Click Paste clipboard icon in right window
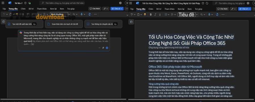This screenshot has width=255, height=102. (x=138, y=14)
